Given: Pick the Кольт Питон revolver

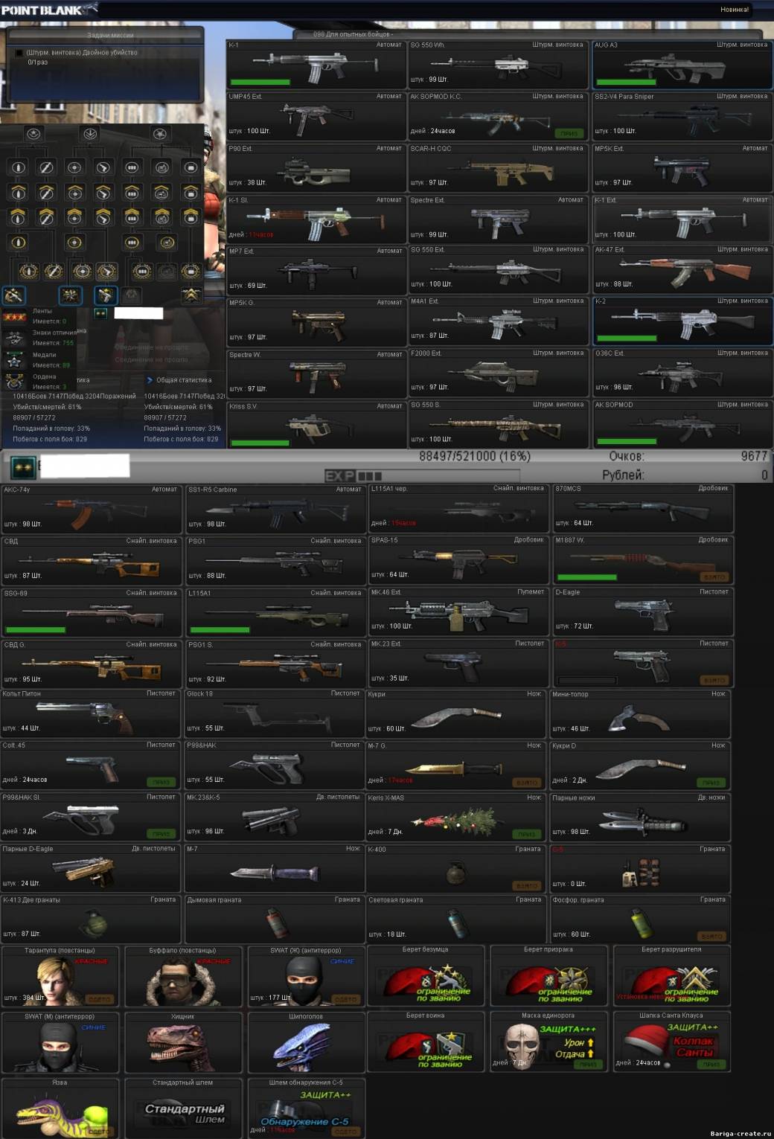Looking at the screenshot, I should (91, 713).
